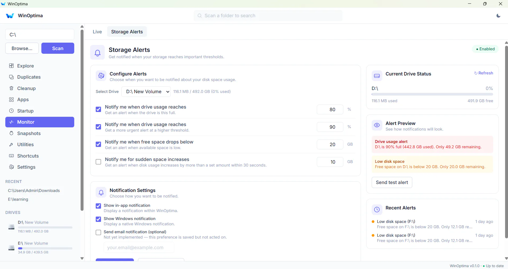Click the Alert Preview eye icon
The width and height of the screenshot is (508, 269).
pyautogui.click(x=377, y=125)
